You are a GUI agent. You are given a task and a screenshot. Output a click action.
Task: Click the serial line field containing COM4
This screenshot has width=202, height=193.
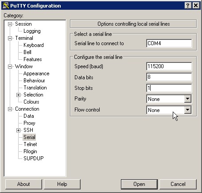coord(169,43)
